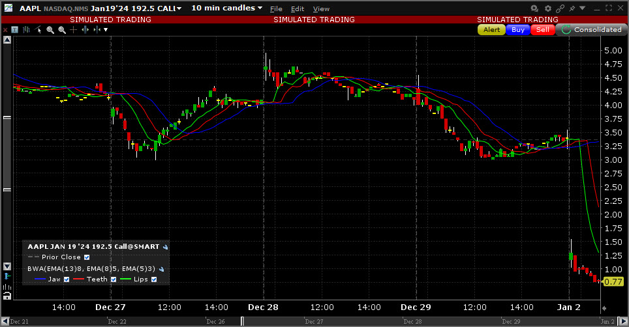Click the green Lips line color swatch

click(125, 279)
